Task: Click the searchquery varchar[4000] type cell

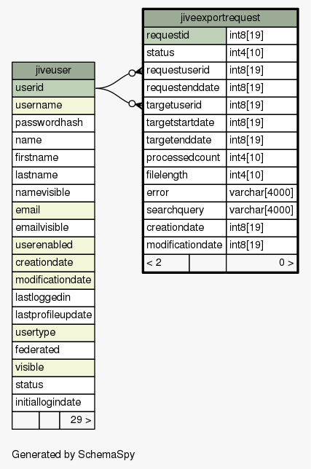Action: pos(261,210)
